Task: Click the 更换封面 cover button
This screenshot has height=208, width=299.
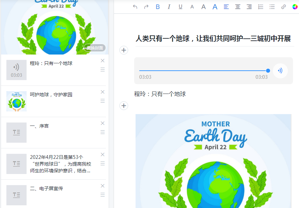Action: tap(95, 48)
